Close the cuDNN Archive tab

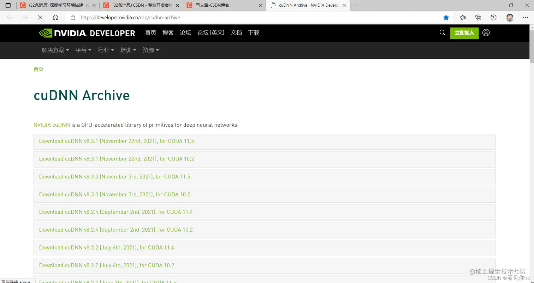coord(344,5)
